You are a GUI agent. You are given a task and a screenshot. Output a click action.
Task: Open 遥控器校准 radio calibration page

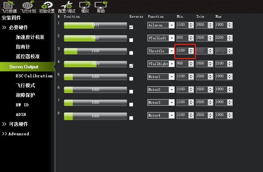click(x=28, y=56)
